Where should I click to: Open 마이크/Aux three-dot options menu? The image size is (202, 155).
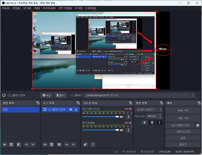(x=128, y=130)
